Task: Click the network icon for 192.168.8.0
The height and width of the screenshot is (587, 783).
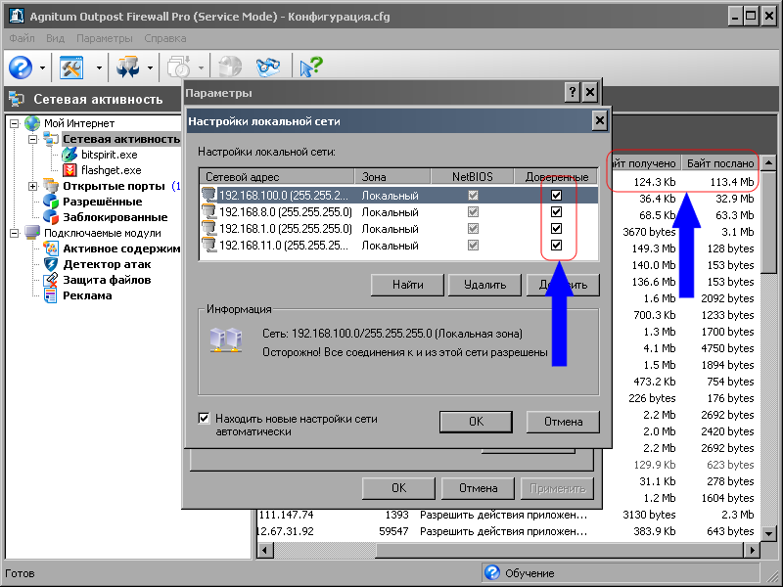Action: [x=208, y=212]
